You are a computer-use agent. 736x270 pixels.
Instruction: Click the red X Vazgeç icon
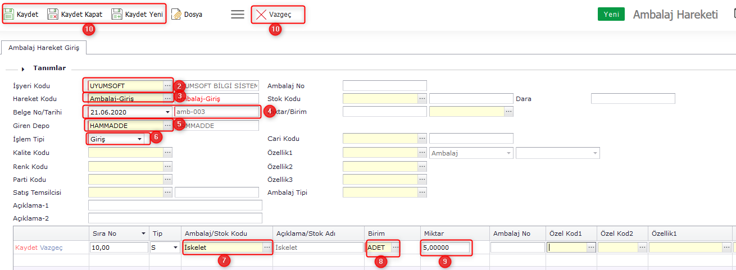(261, 15)
